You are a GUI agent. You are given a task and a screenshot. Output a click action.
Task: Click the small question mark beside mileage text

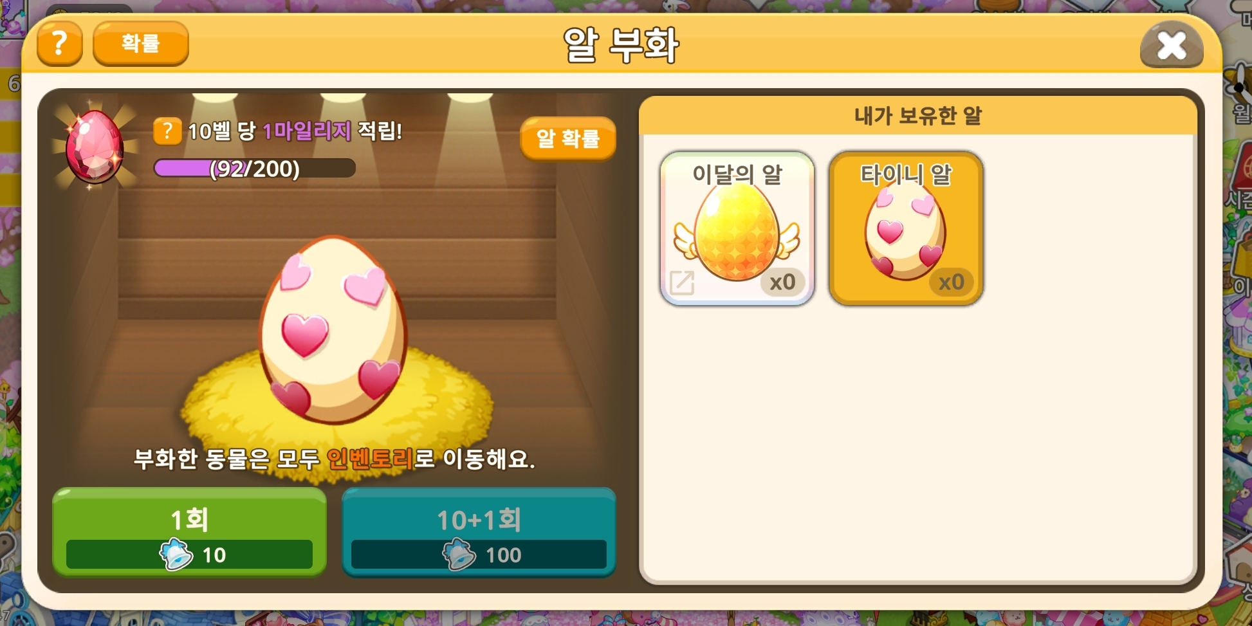pos(167,131)
